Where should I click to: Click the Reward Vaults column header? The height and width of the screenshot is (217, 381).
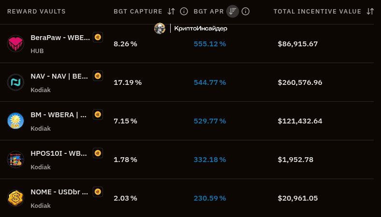(36, 12)
